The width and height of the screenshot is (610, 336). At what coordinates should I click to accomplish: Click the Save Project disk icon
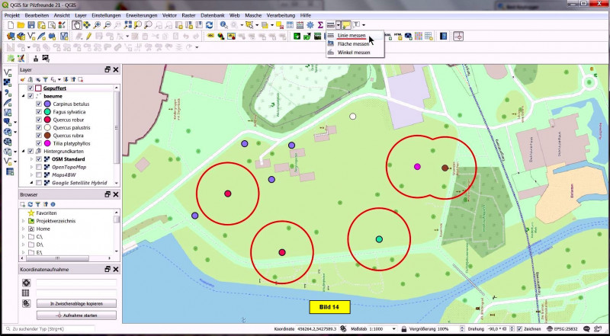[30, 25]
